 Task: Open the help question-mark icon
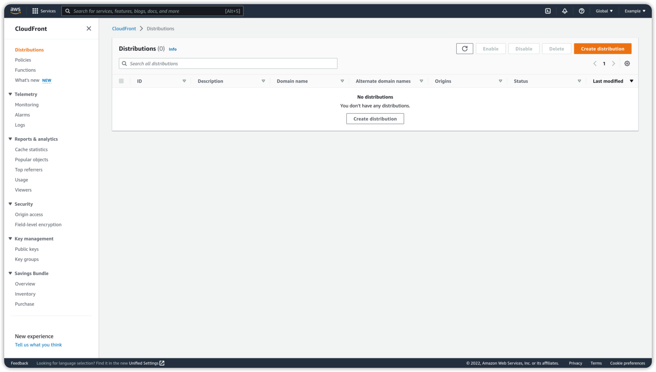pyautogui.click(x=582, y=11)
